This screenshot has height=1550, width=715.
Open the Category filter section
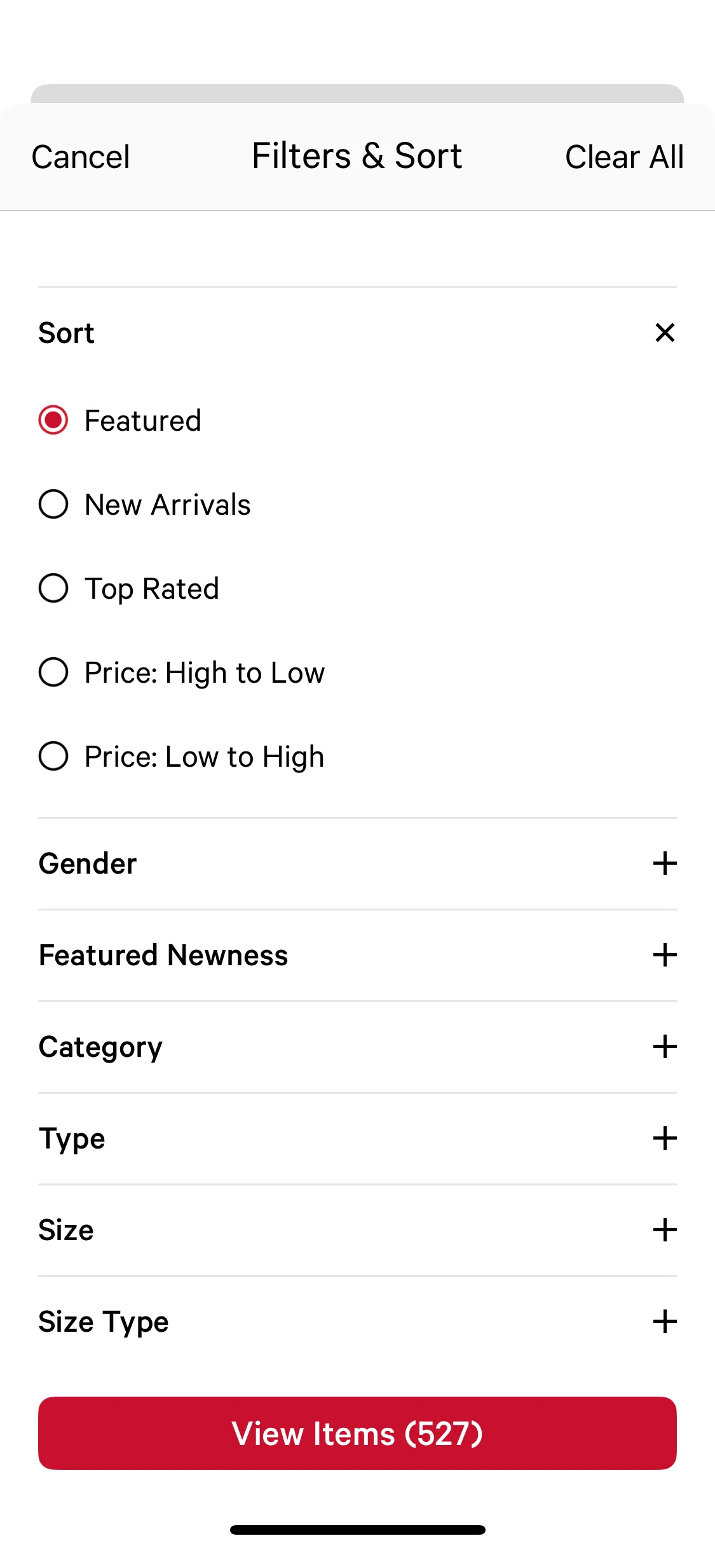[x=101, y=1047]
